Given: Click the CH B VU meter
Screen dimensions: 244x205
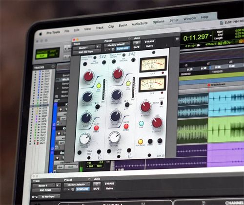Looking at the screenshot, I should tap(152, 84).
